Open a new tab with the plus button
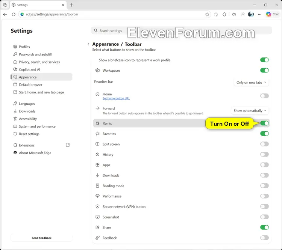This screenshot has width=282, height=250. click(x=71, y=5)
